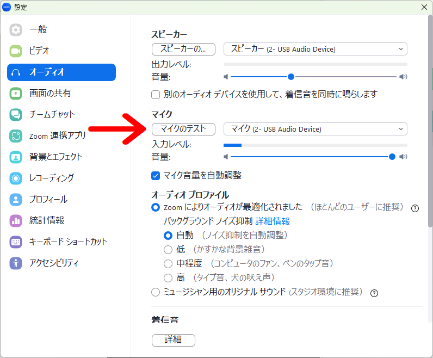The height and width of the screenshot is (358, 433).
Task: Click the アクセシビリティ icon
Action: pyautogui.click(x=16, y=263)
